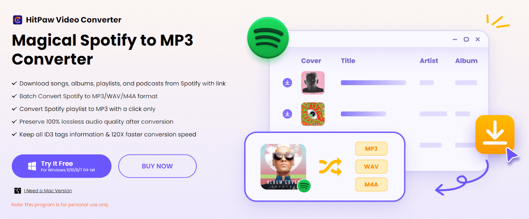
Task: Click the large green Spotify logo
Action: 268,38
